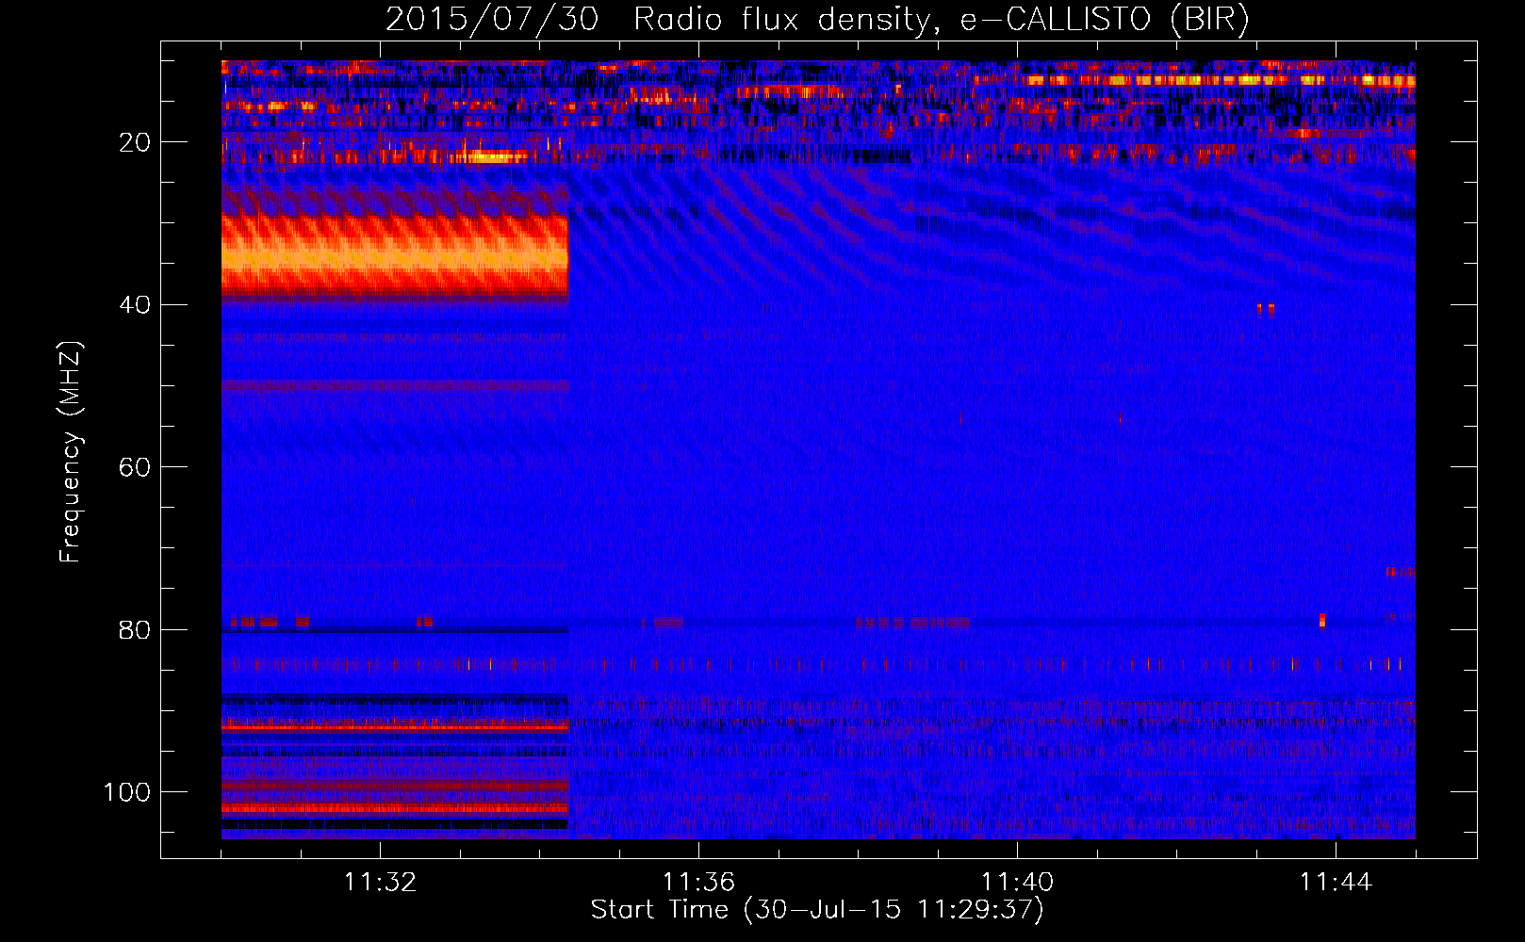
Task: Click the 'Frequency (MHZ)' y-axis label
Action: (71, 452)
